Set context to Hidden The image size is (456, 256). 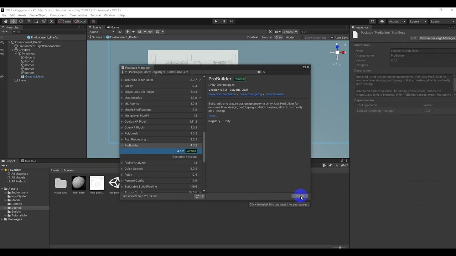pyautogui.click(x=290, y=37)
